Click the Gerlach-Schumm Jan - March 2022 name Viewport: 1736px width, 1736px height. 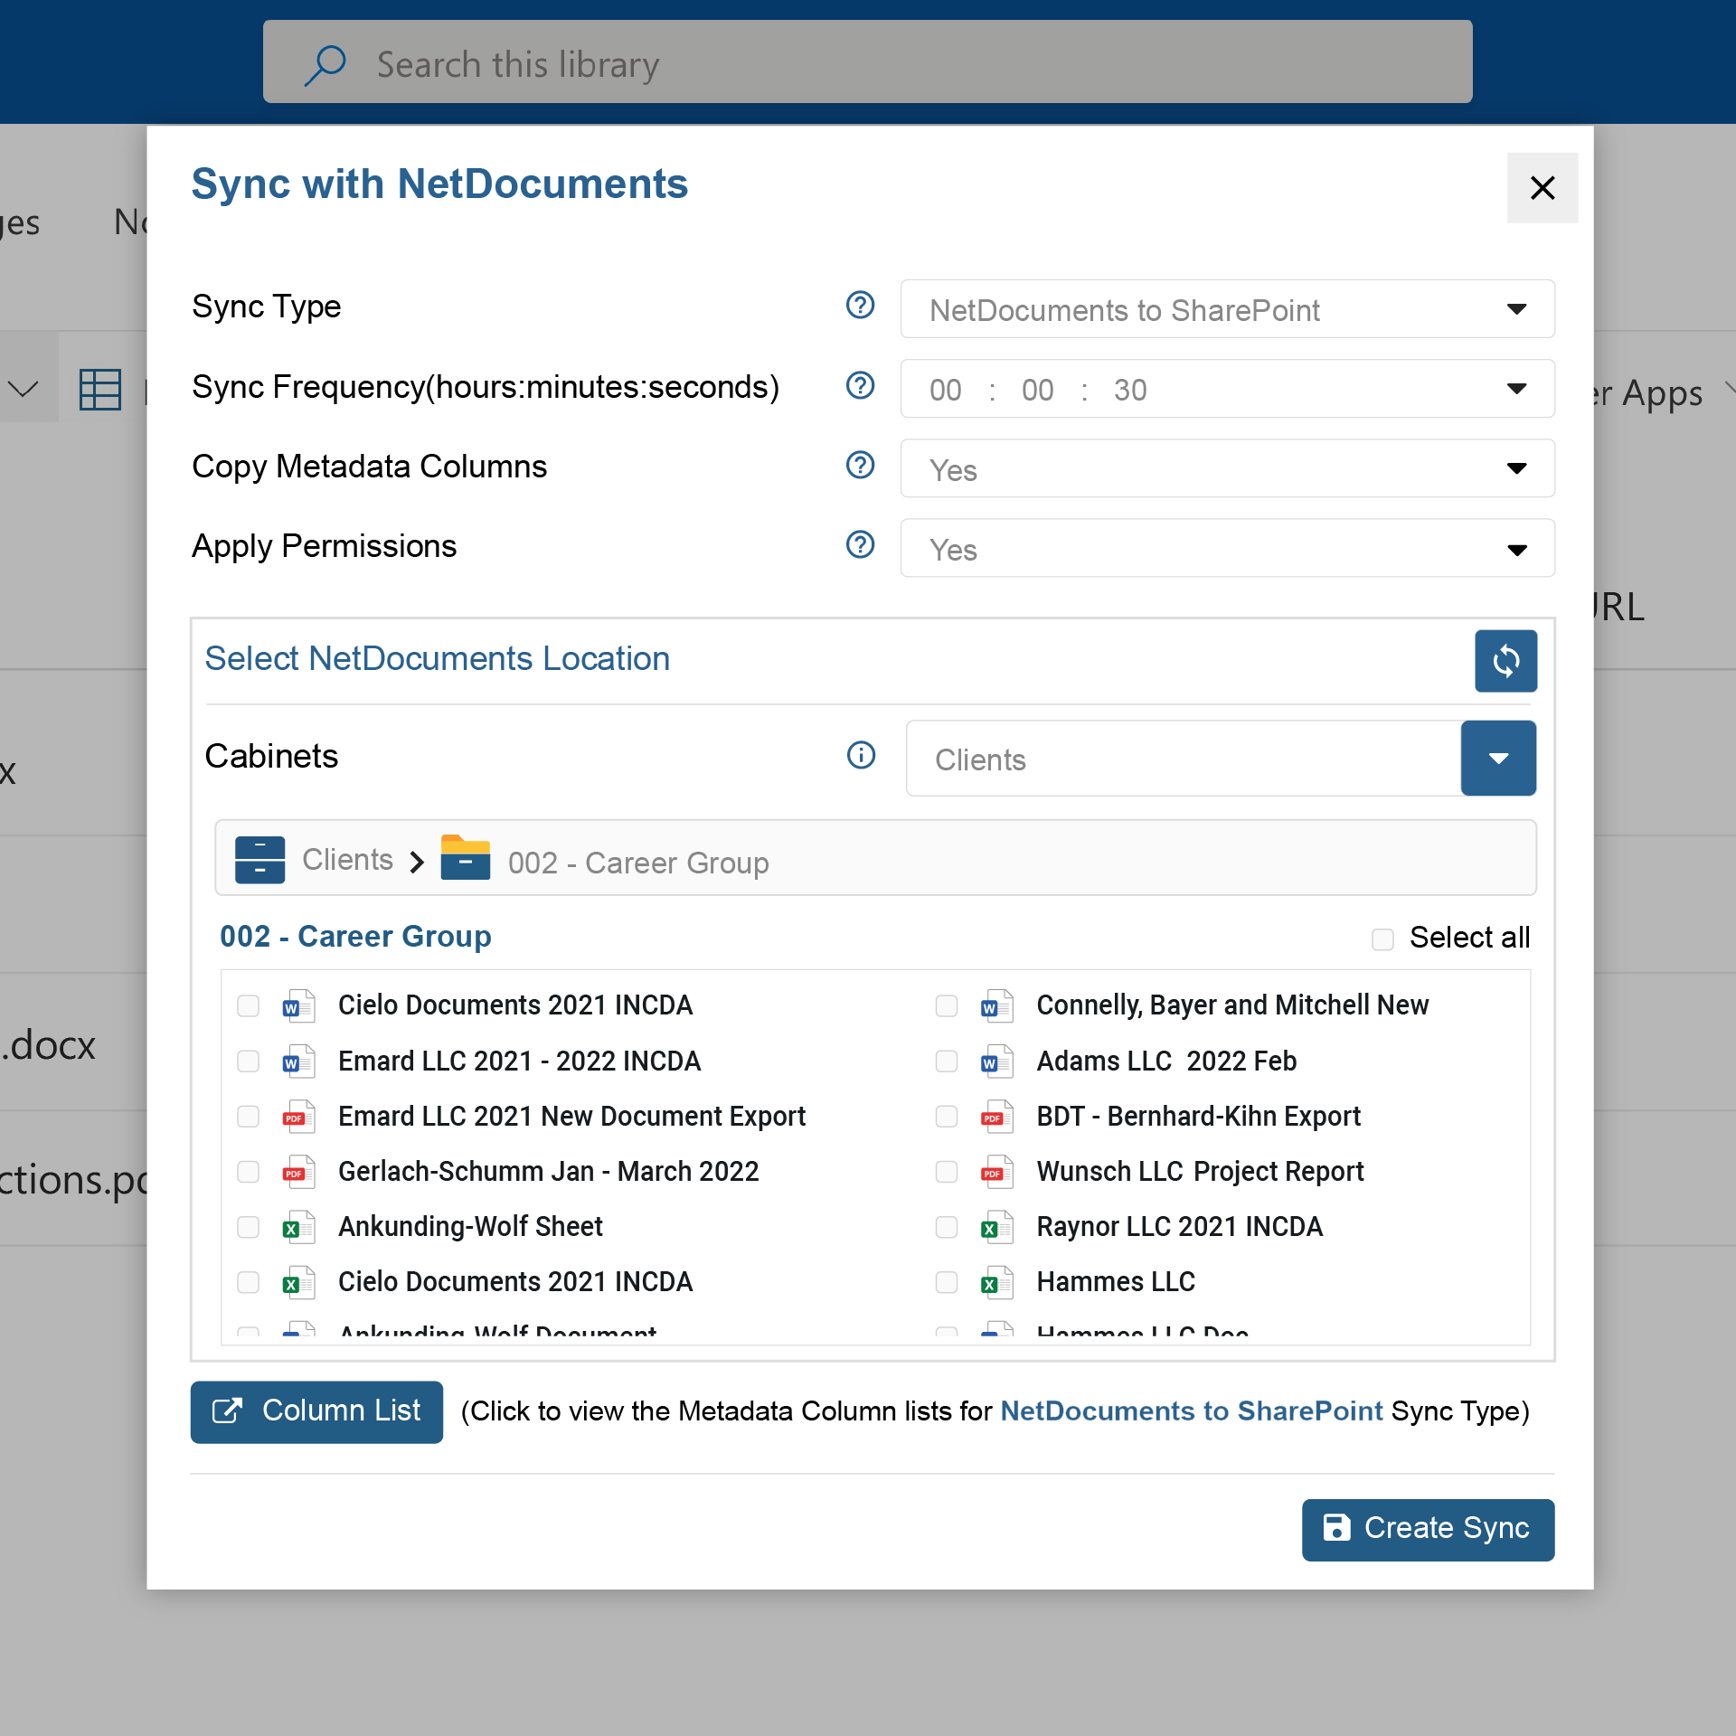click(x=548, y=1172)
